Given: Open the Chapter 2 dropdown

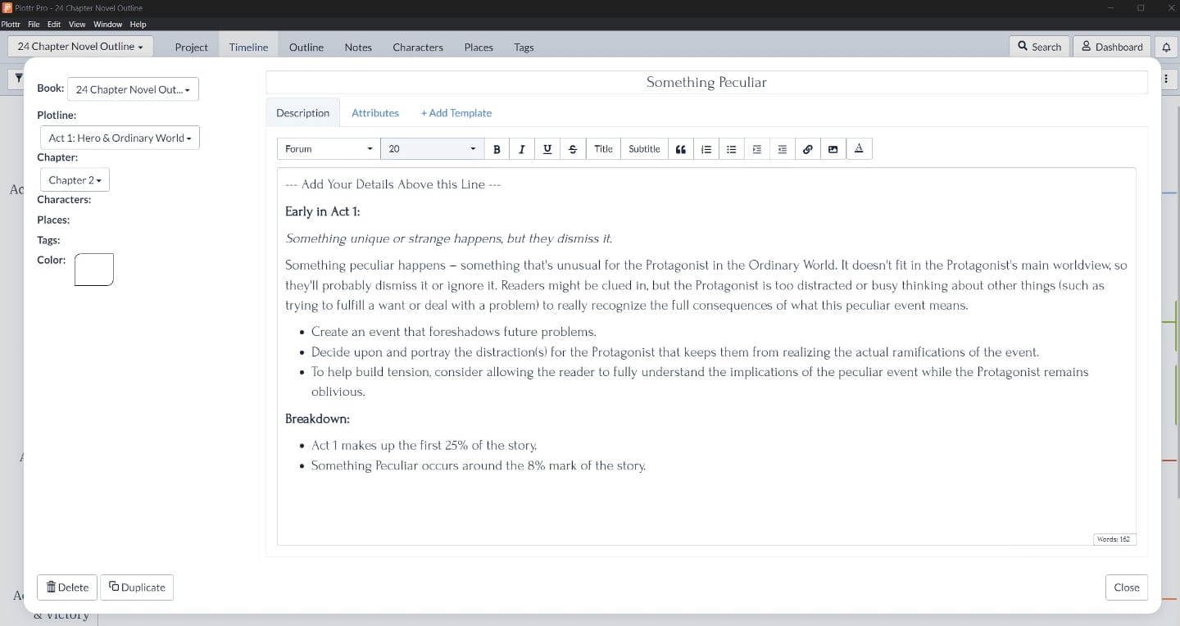Looking at the screenshot, I should [74, 179].
